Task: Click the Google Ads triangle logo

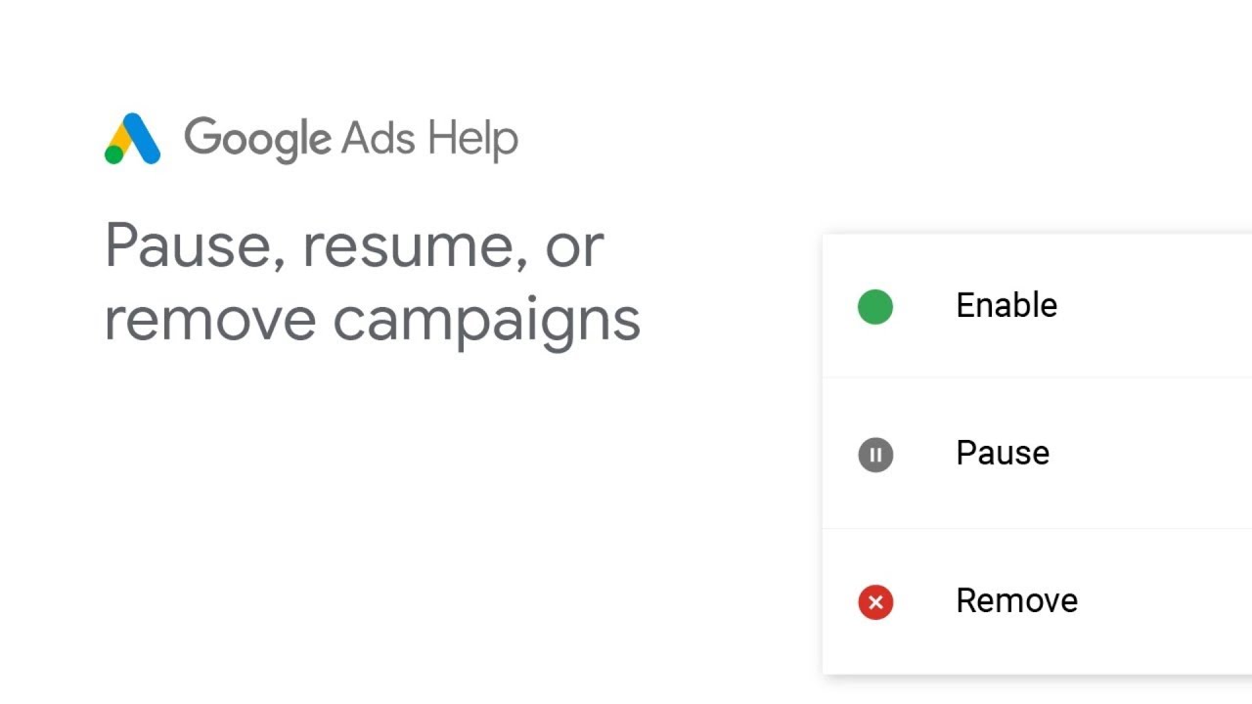Action: point(132,139)
